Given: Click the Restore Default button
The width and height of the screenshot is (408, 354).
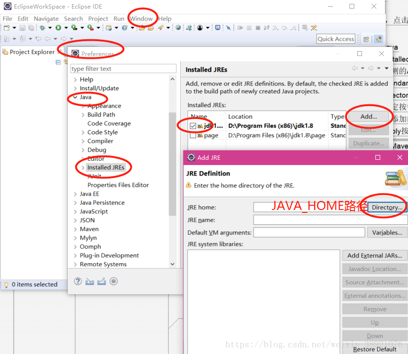Looking at the screenshot, I should 375,350.
